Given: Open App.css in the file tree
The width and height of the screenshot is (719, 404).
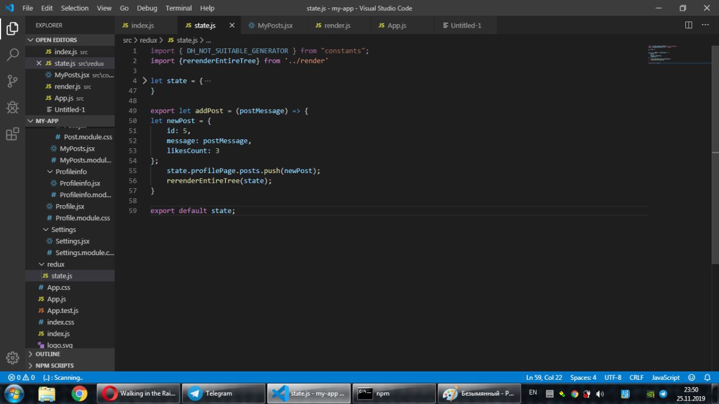Looking at the screenshot, I should click(x=58, y=288).
